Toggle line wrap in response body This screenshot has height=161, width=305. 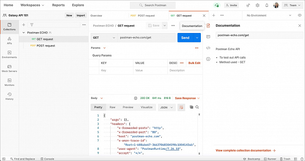pyautogui.click(x=181, y=107)
